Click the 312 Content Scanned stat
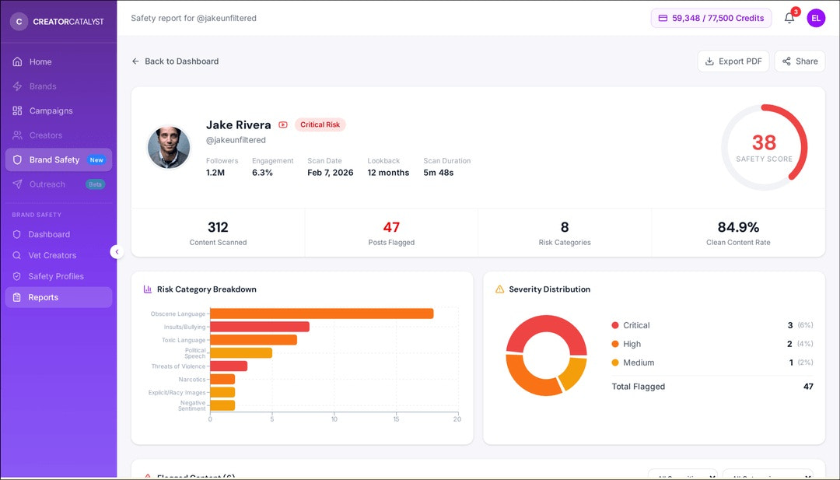 pyautogui.click(x=218, y=233)
